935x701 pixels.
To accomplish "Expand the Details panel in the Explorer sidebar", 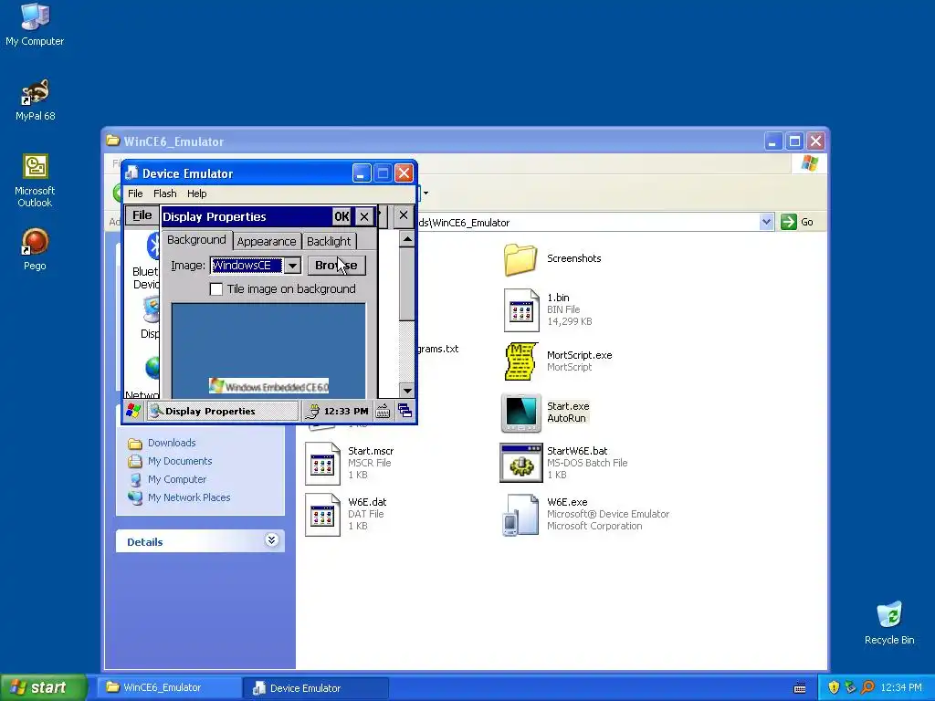I will [x=271, y=540].
